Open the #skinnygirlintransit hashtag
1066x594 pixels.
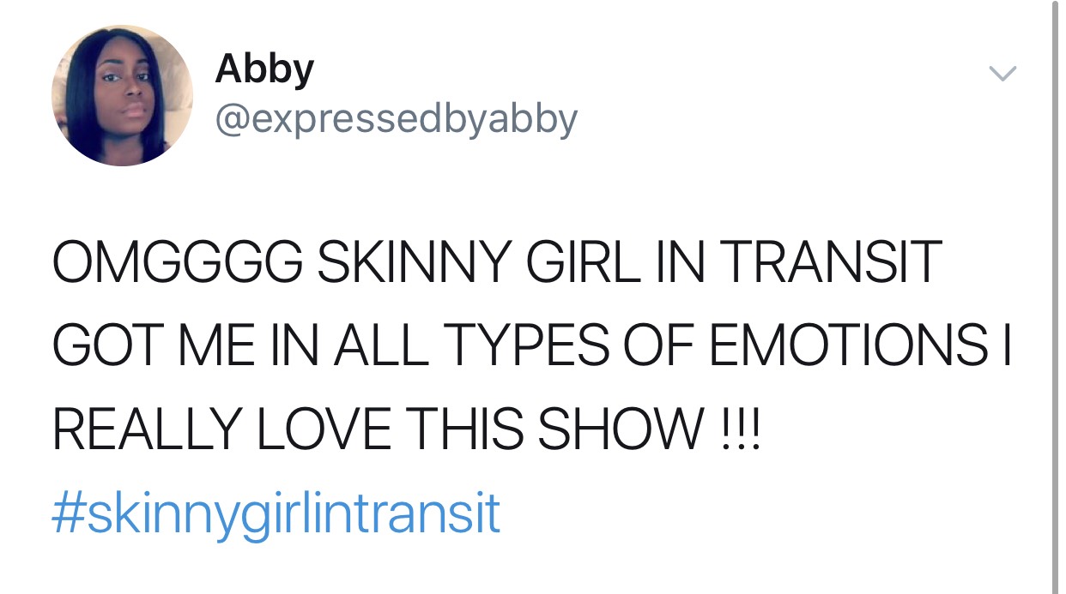276,513
